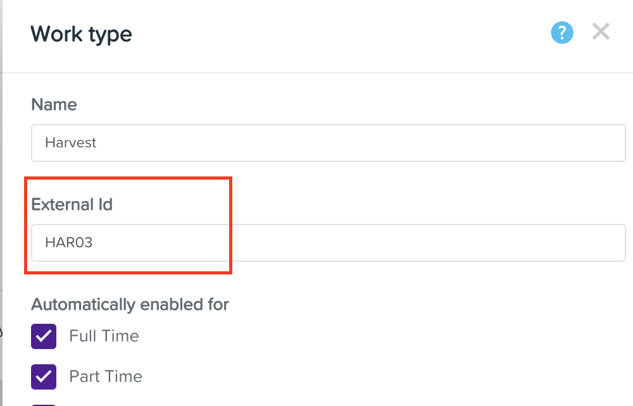Open the help question mark icon
Screen dimensions: 633x406
[562, 32]
